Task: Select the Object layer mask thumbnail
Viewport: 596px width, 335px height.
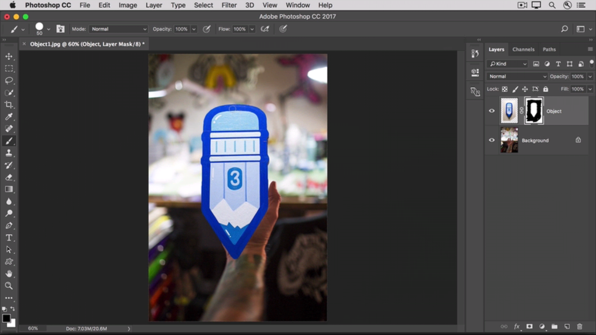Action: click(x=534, y=111)
